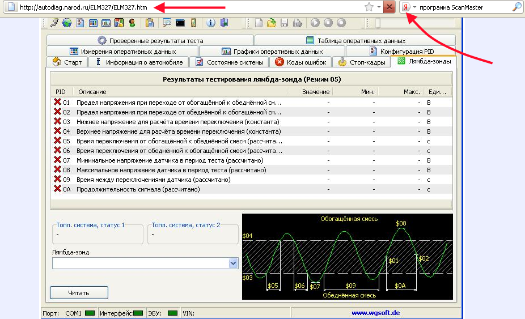Open 'Состояние системы' tab
Viewport: 525px width, 319px height.
[230, 62]
